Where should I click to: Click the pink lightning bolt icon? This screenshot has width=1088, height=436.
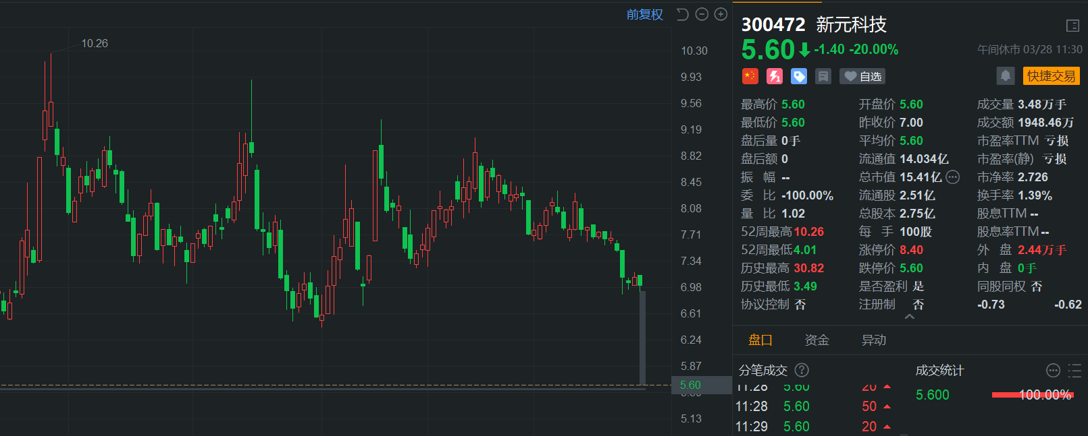tap(775, 76)
